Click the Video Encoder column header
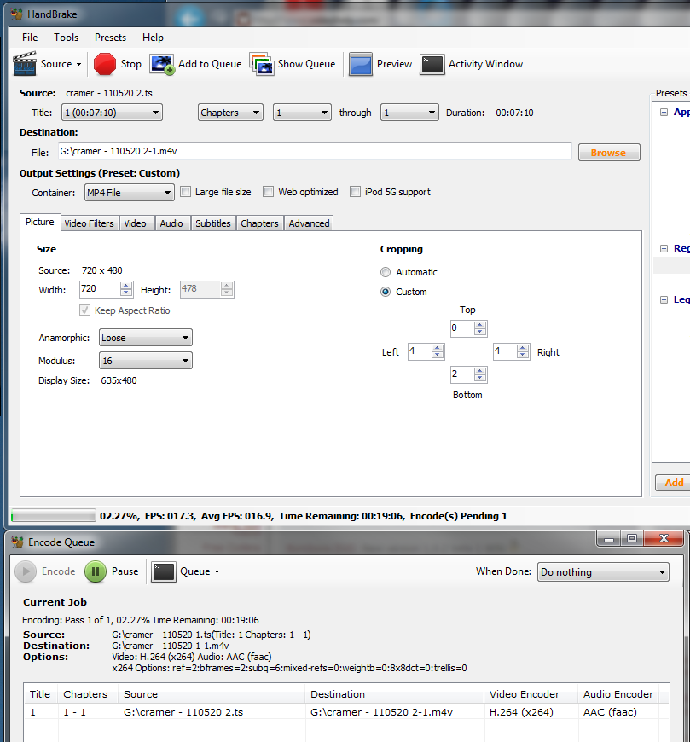 pos(531,694)
